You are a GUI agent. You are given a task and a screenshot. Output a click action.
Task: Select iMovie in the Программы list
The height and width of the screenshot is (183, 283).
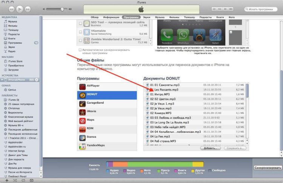(x=107, y=112)
